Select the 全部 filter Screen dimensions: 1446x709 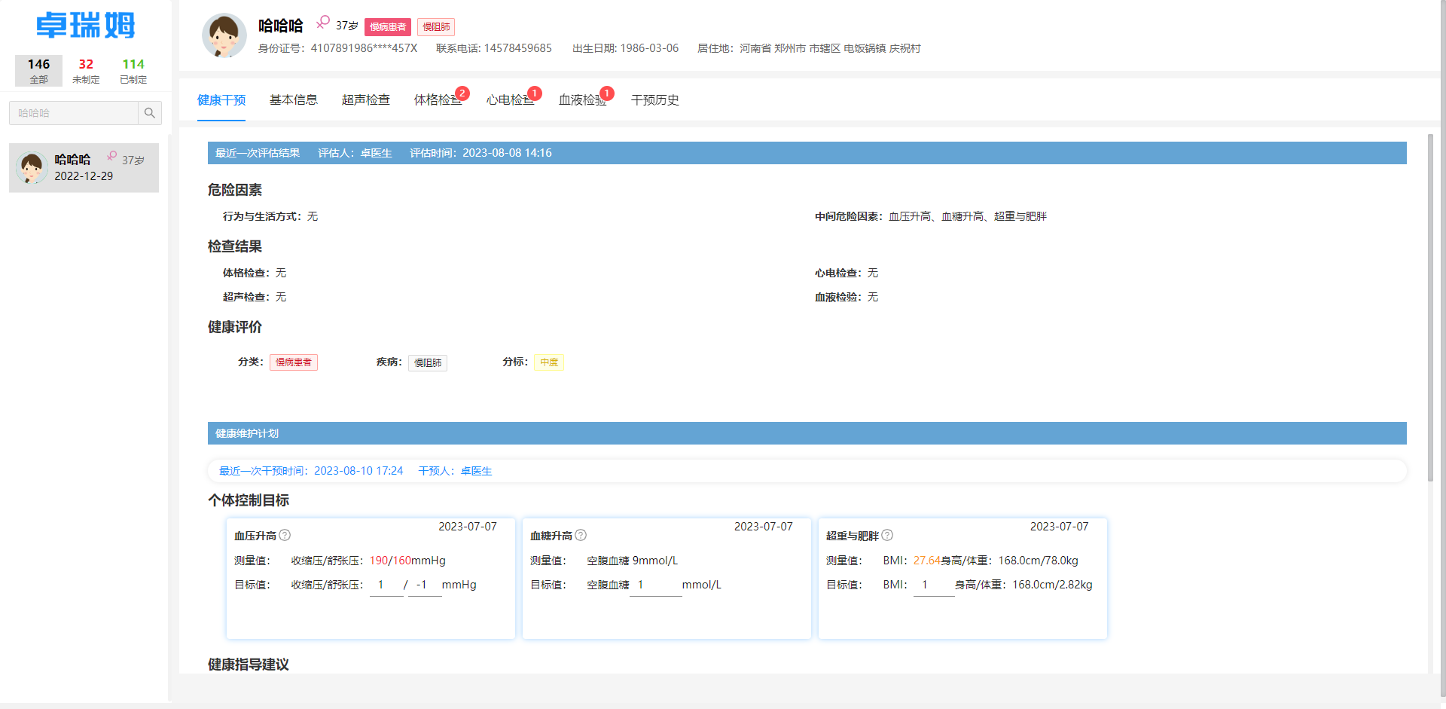click(38, 71)
